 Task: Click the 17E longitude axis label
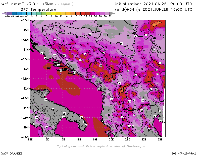point(63,139)
